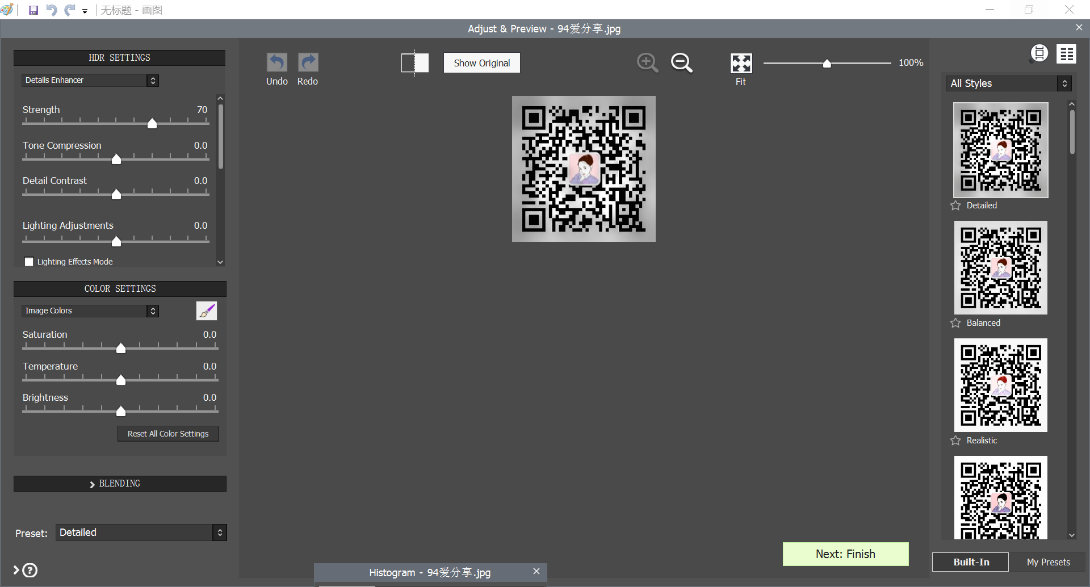Switch presets to list view icon
This screenshot has height=587, width=1090.
click(1067, 53)
